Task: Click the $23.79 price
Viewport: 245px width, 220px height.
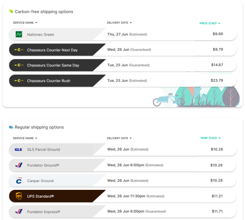Action: click(x=217, y=80)
